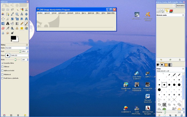Select the Color Picker eyedropper tool
The image size is (187, 117).
pyautogui.click(x=12, y=14)
